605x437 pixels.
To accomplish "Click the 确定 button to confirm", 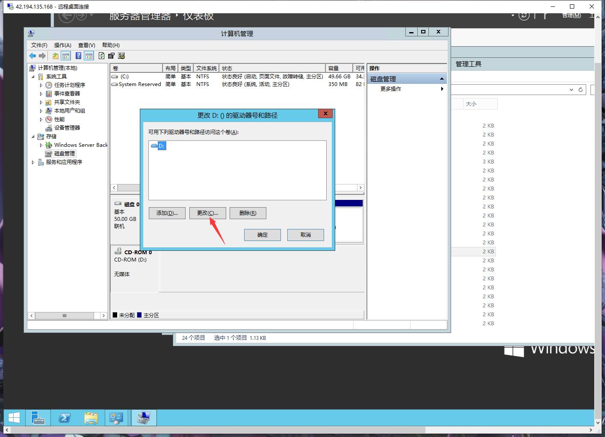I will click(x=262, y=235).
